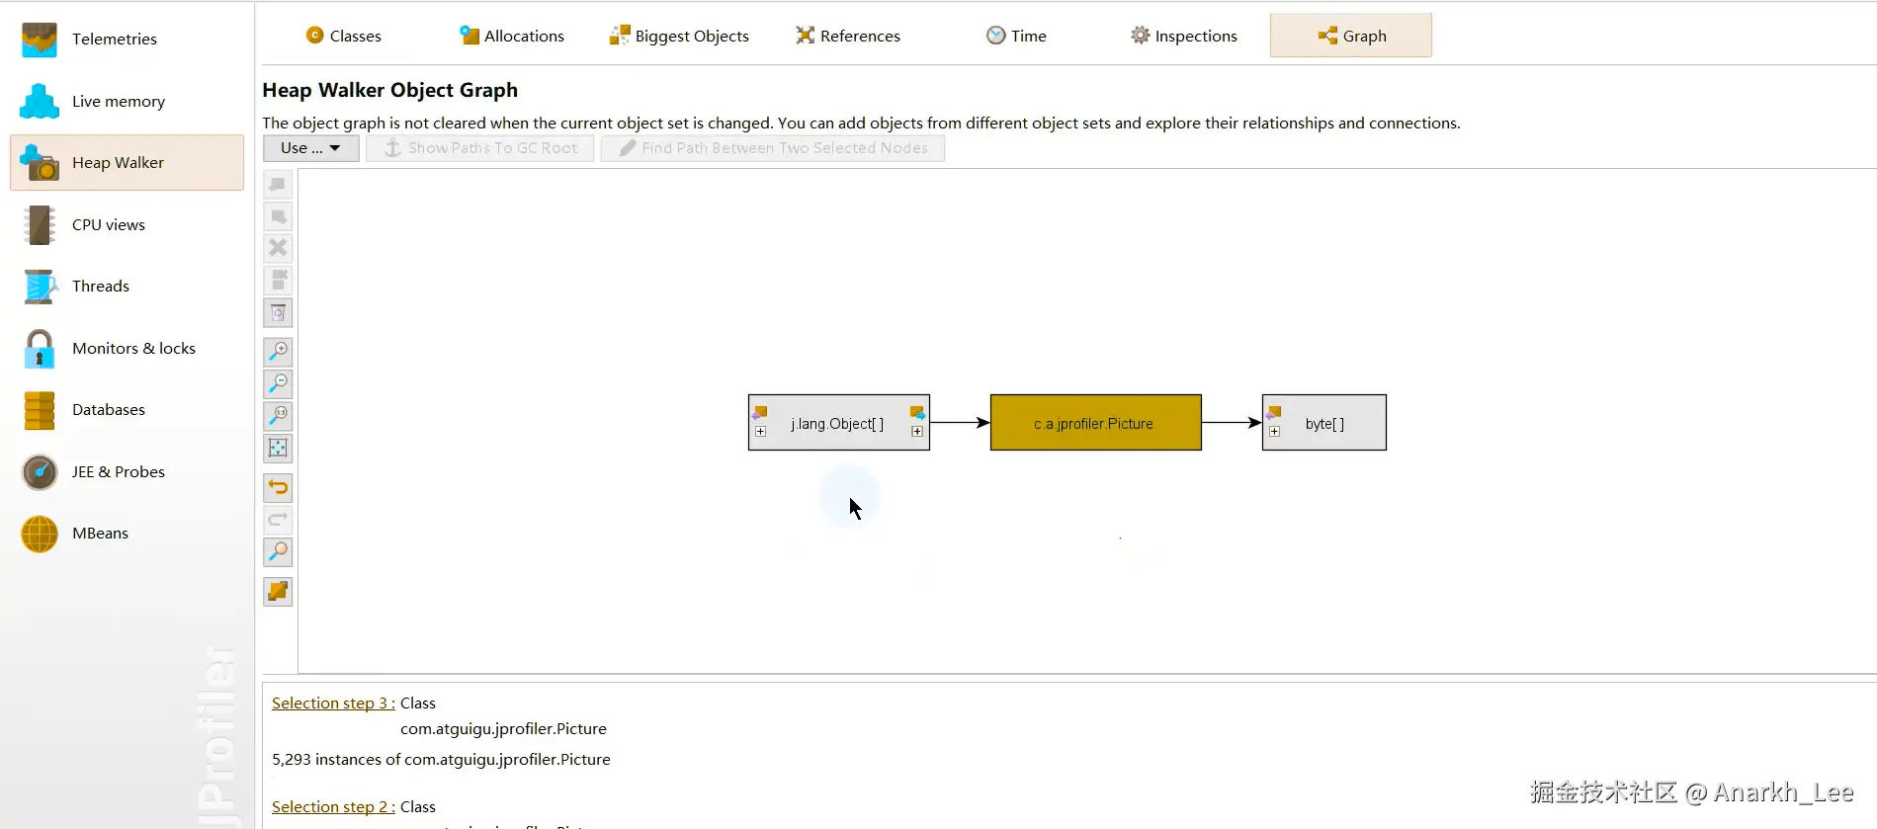Expand incoming references plus on byte[] node
1877x829 pixels.
[1274, 432]
